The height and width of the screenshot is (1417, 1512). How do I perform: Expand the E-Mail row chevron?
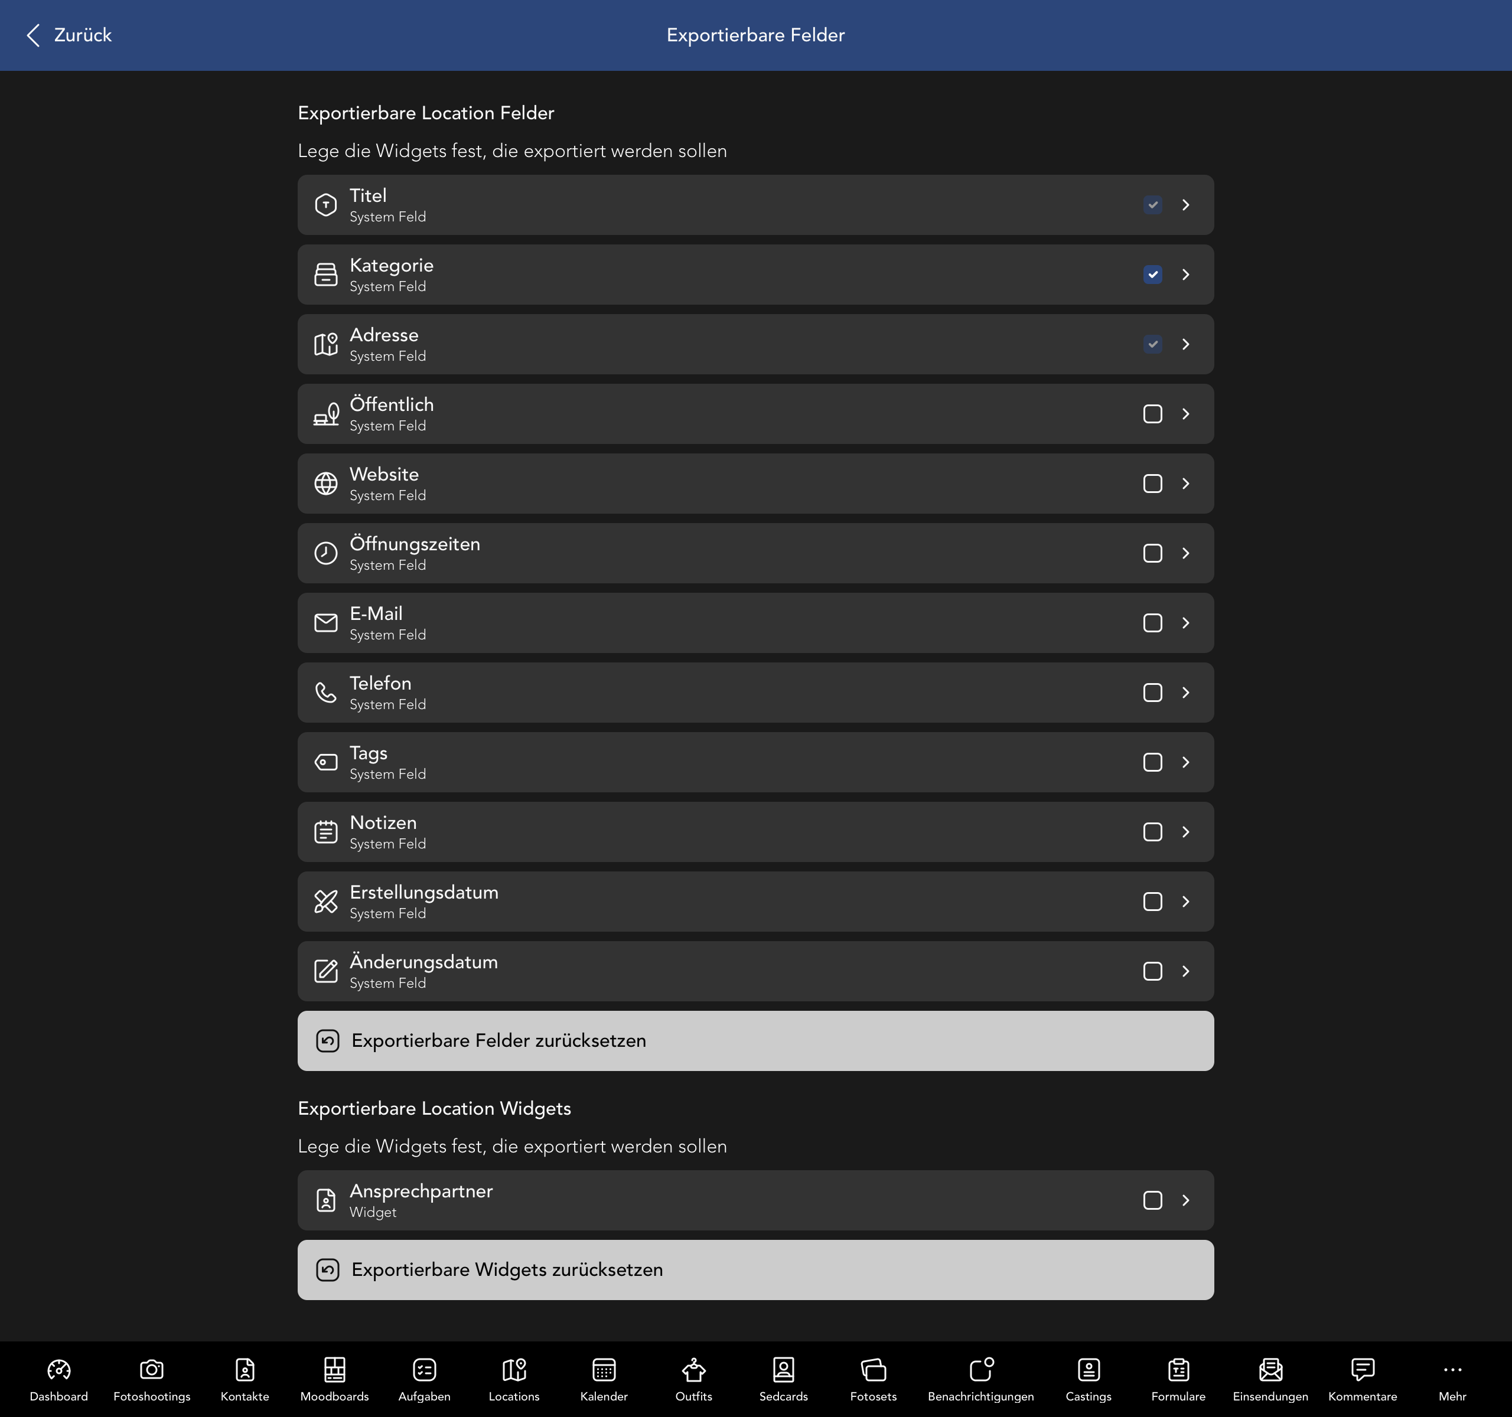pyautogui.click(x=1186, y=623)
